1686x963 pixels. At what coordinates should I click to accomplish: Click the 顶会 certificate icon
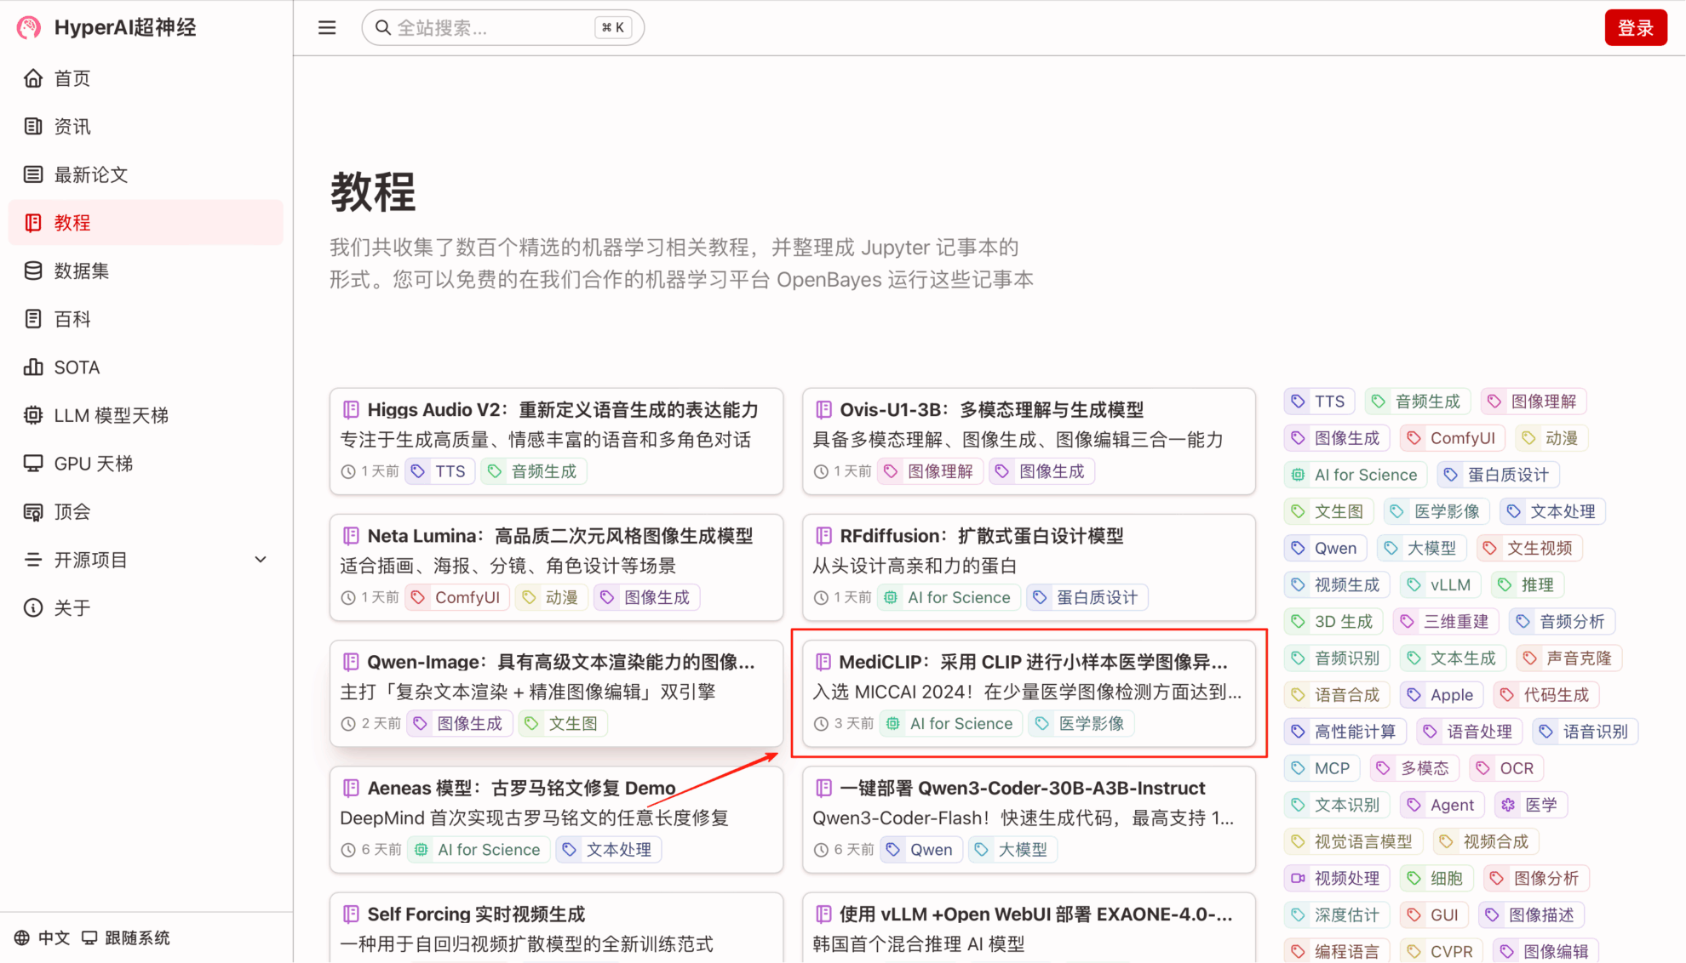tap(33, 512)
